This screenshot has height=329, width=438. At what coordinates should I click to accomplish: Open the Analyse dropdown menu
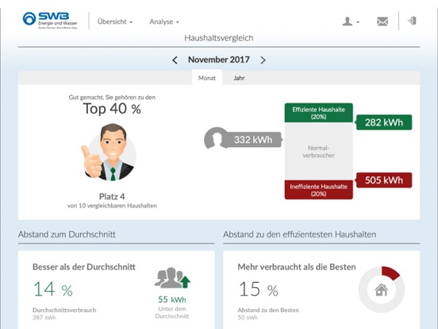[164, 21]
